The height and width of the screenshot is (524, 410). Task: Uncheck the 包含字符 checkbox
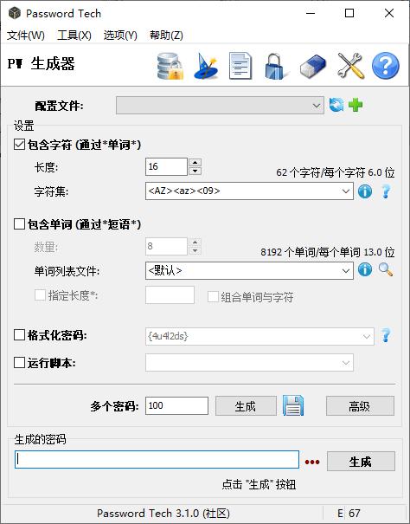19,145
